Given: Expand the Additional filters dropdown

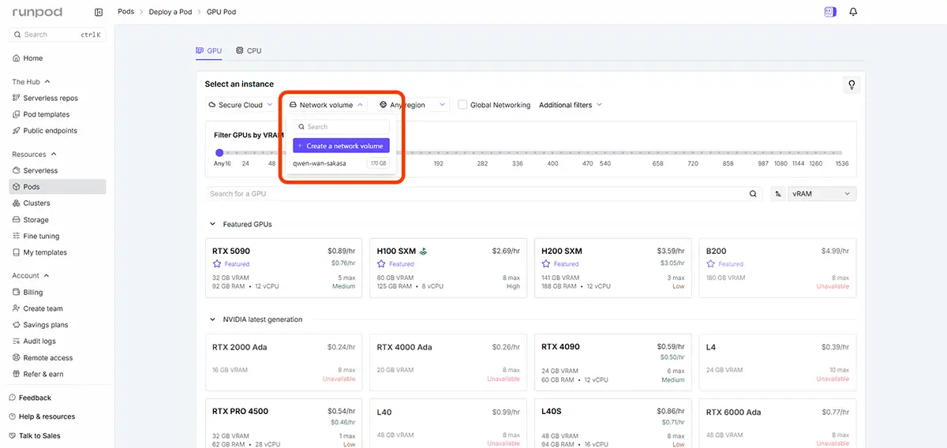Looking at the screenshot, I should pos(570,105).
